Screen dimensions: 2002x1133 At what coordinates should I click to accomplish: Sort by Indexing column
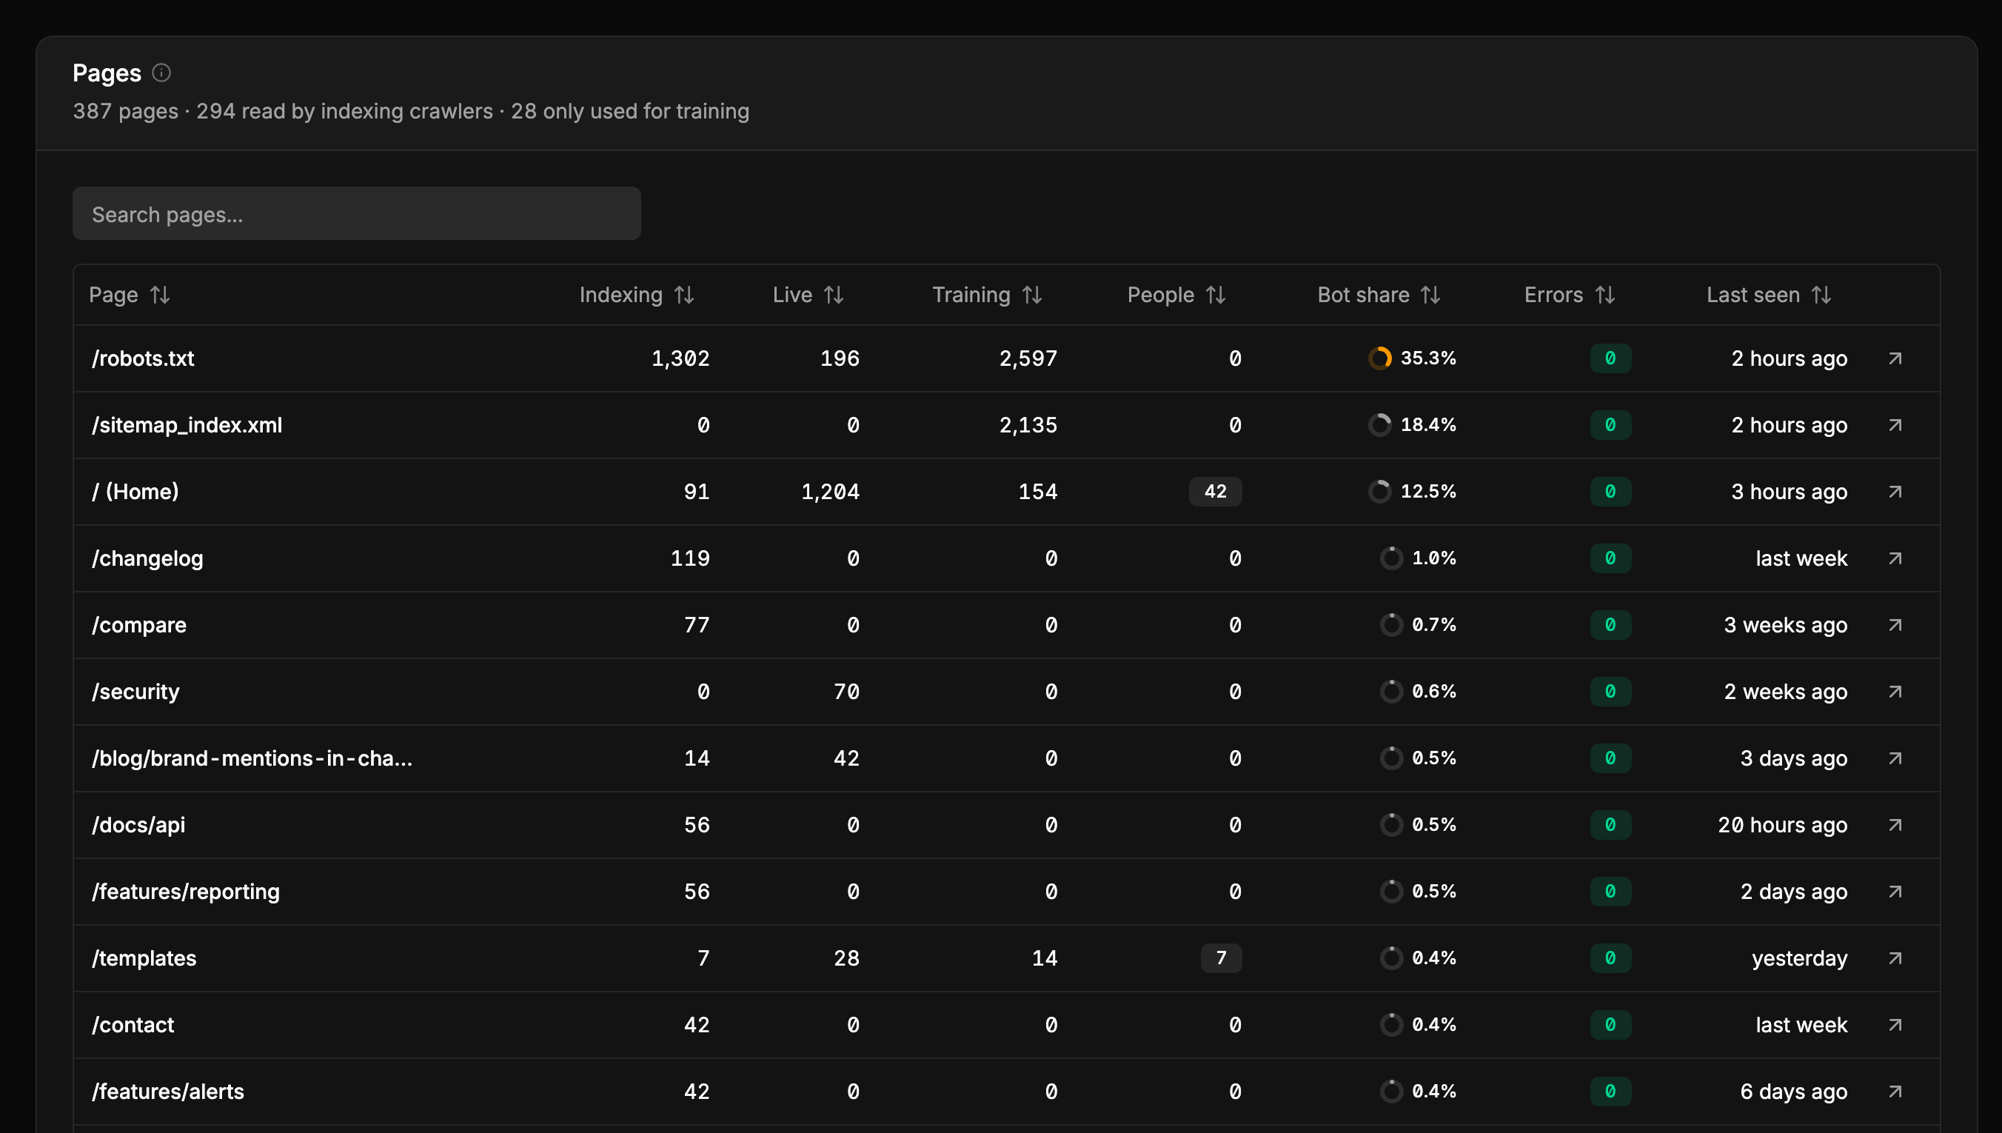click(x=636, y=295)
